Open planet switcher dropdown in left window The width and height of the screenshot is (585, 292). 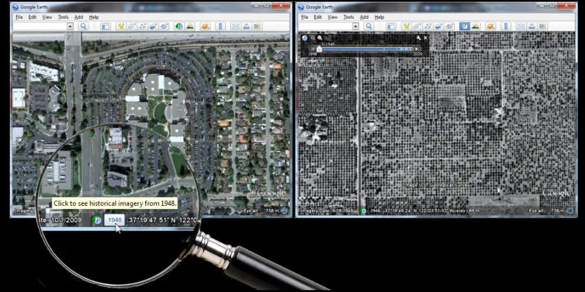point(205,26)
